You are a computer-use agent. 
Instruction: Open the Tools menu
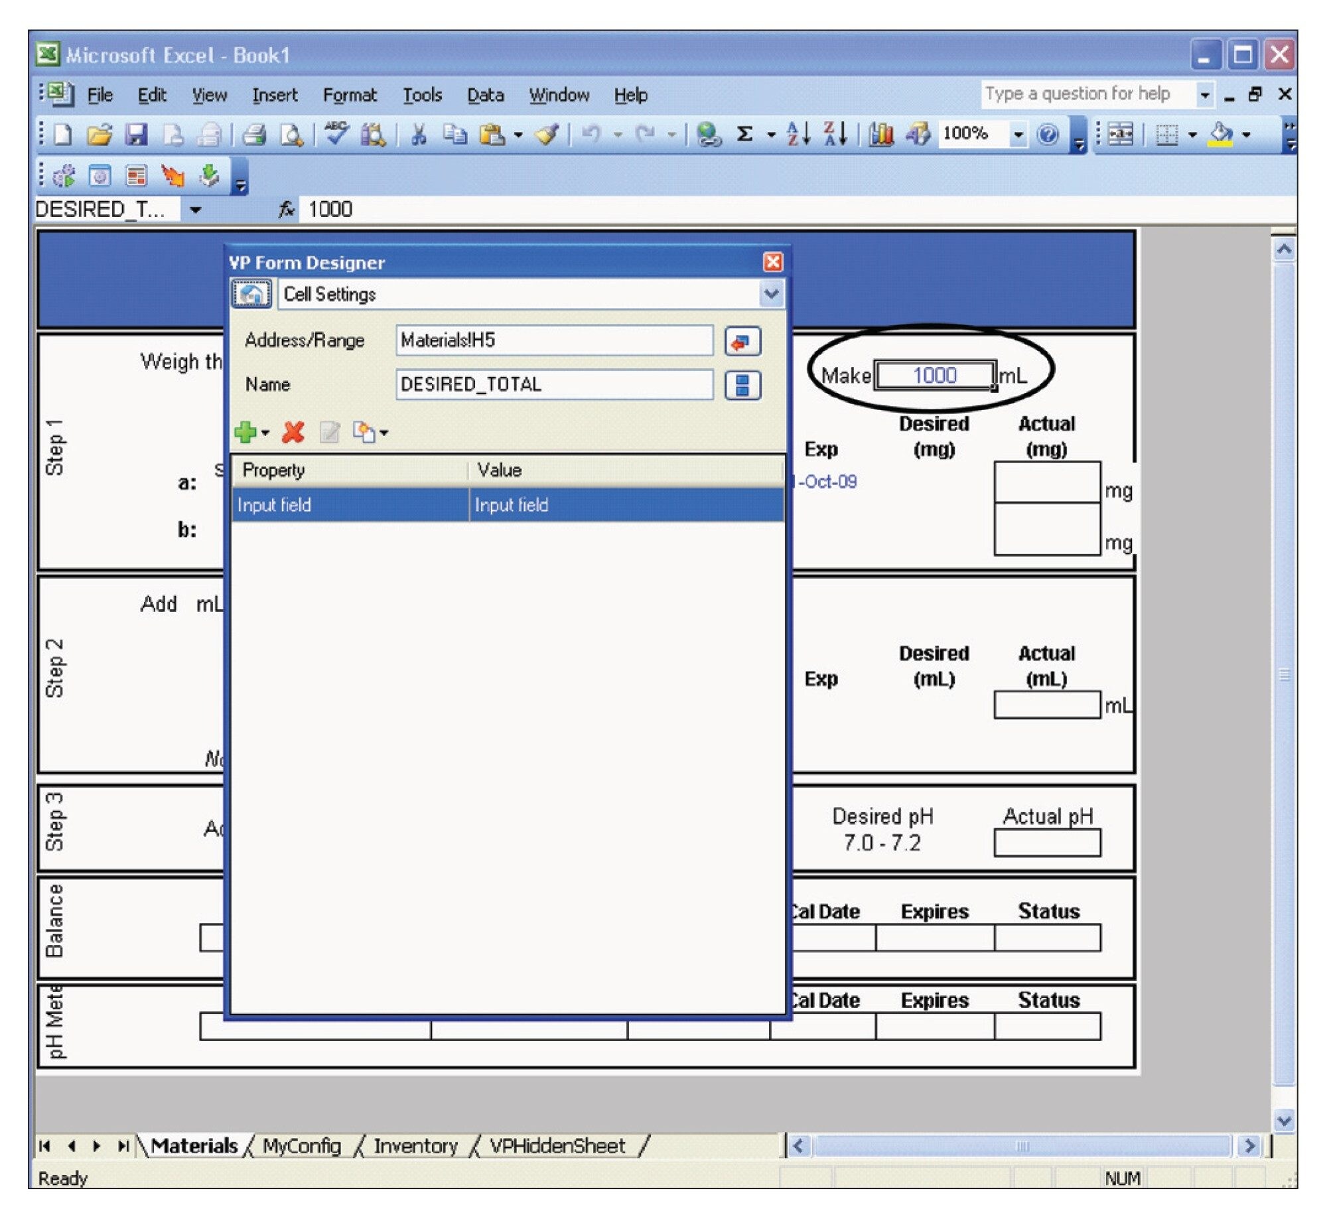[x=423, y=95]
